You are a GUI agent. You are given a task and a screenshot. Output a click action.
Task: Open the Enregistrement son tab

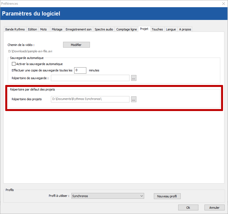pos(78,29)
